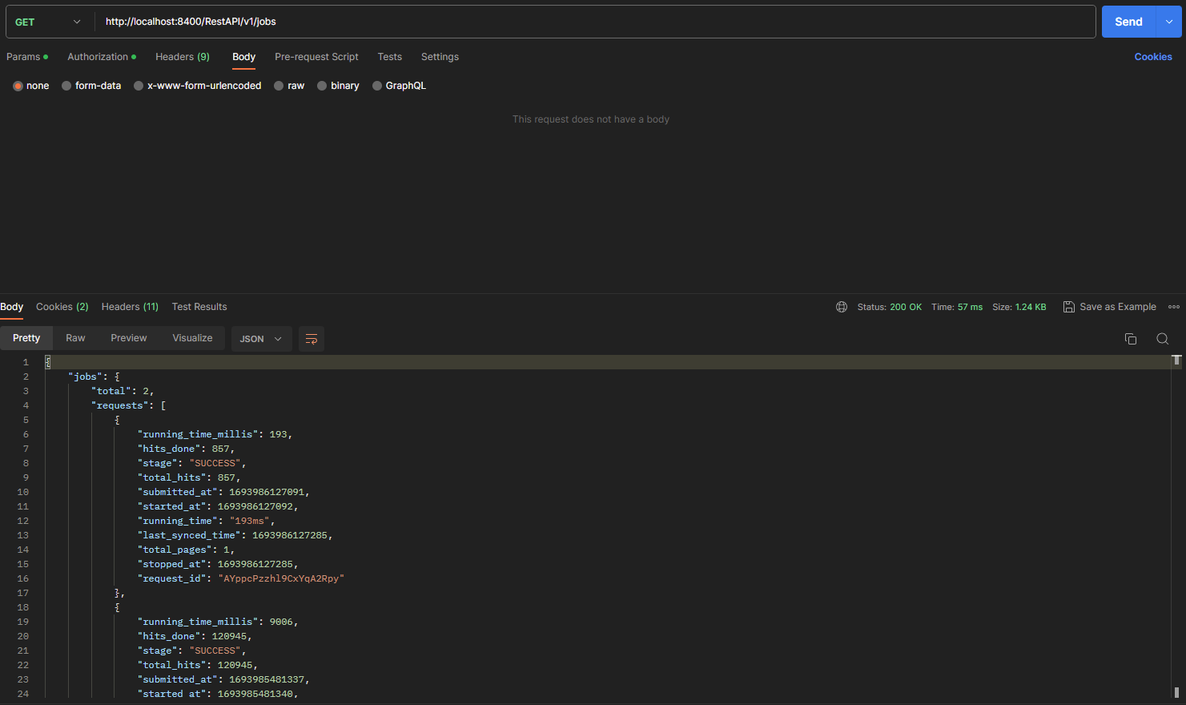
Task: Open the Cookies manager link
Action: [x=1153, y=57]
